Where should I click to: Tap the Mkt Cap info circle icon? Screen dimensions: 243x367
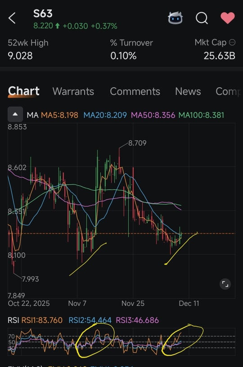pos(232,42)
